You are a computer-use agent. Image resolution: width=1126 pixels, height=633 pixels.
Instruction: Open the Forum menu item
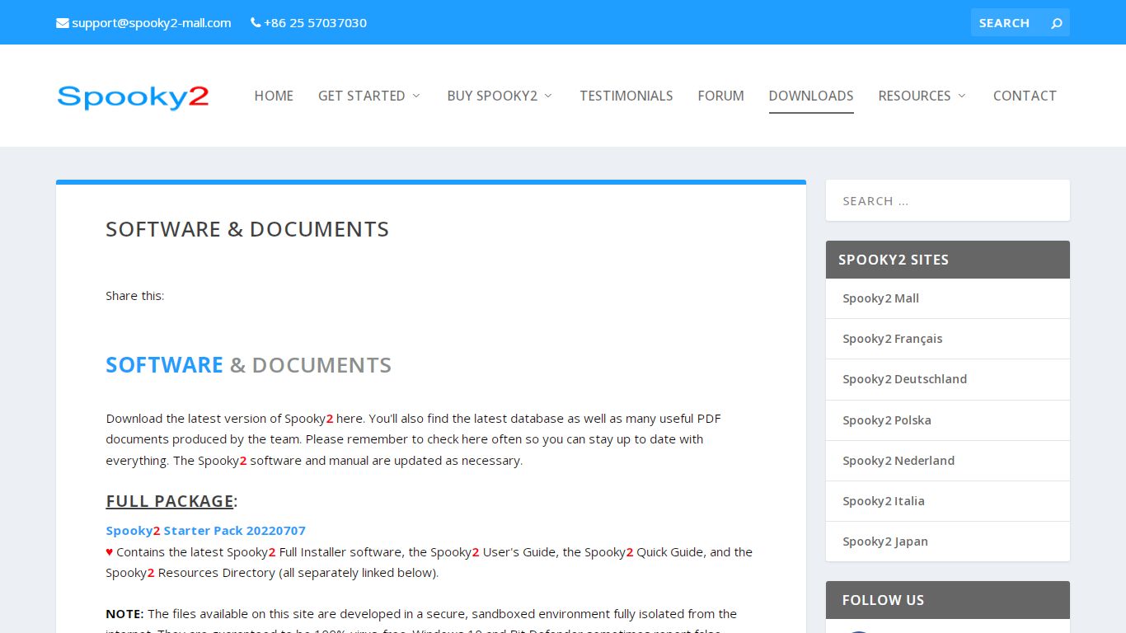point(720,96)
